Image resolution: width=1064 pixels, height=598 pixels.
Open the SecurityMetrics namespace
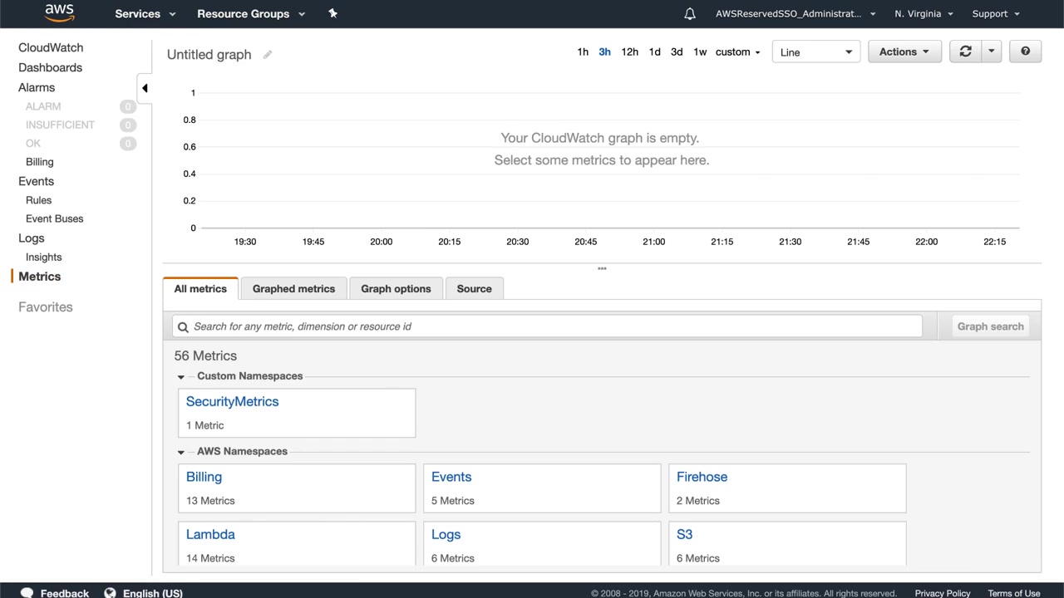(232, 402)
